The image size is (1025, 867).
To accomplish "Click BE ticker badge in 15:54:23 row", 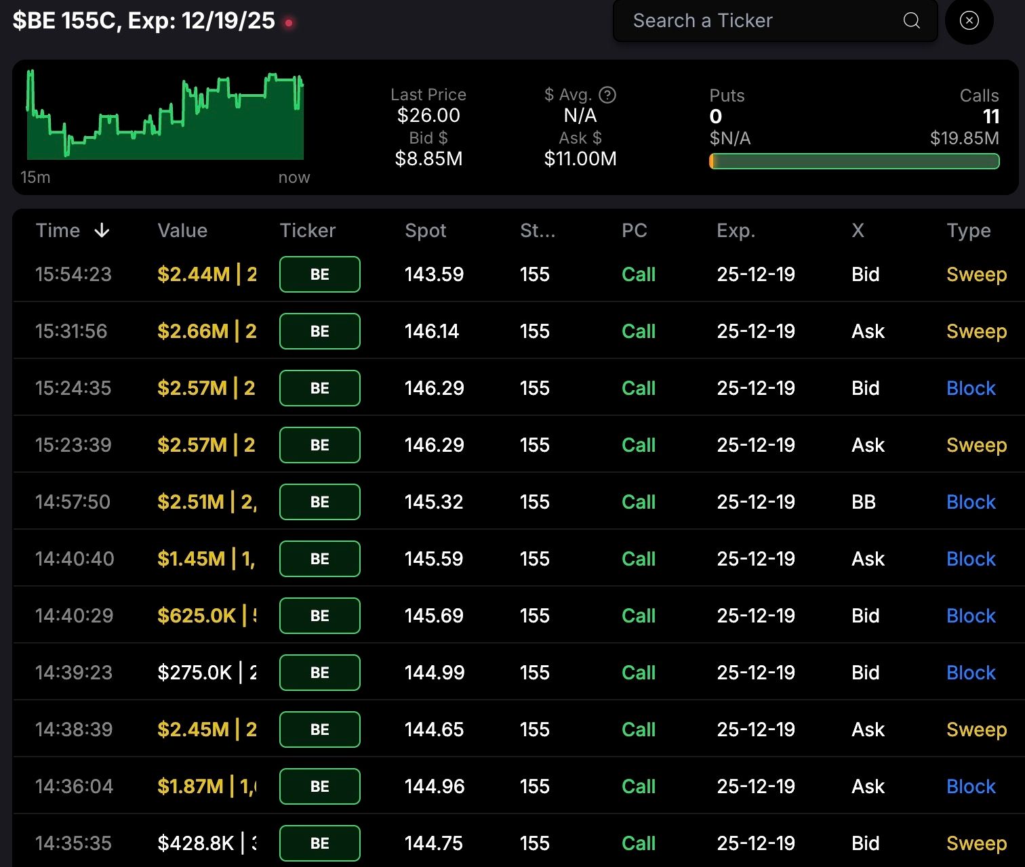I will [x=319, y=274].
